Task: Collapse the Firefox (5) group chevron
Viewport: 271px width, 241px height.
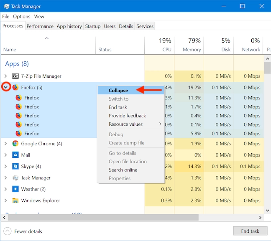Action: click(x=6, y=87)
